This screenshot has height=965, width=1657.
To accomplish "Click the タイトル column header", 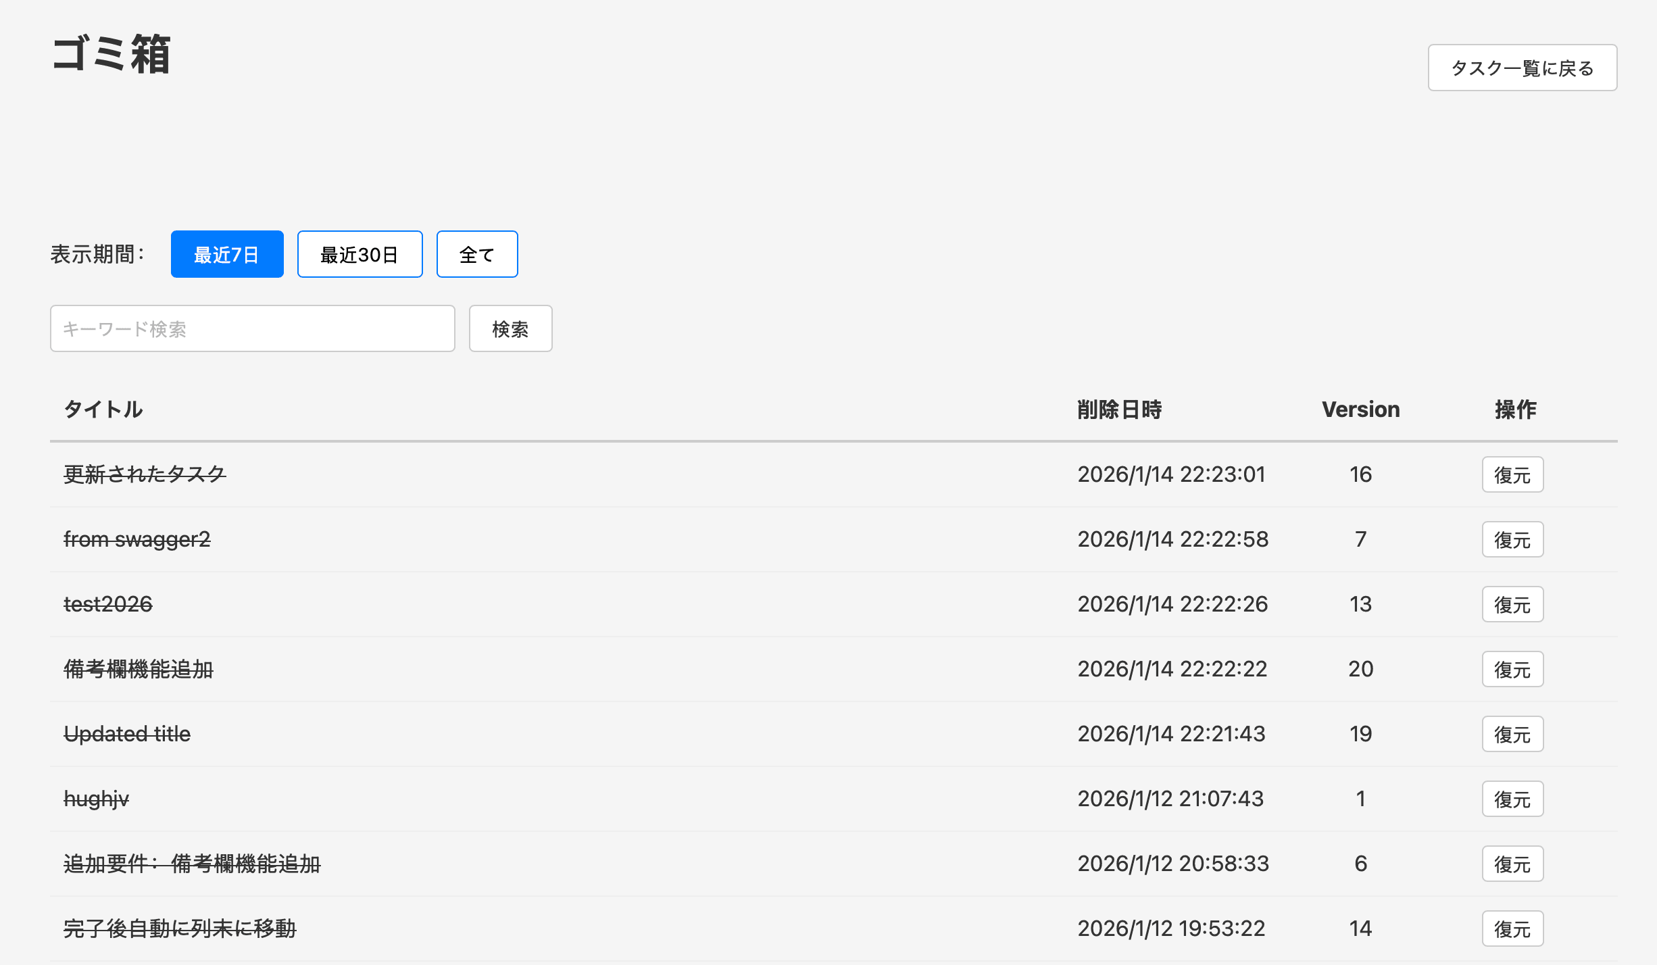I will [103, 410].
